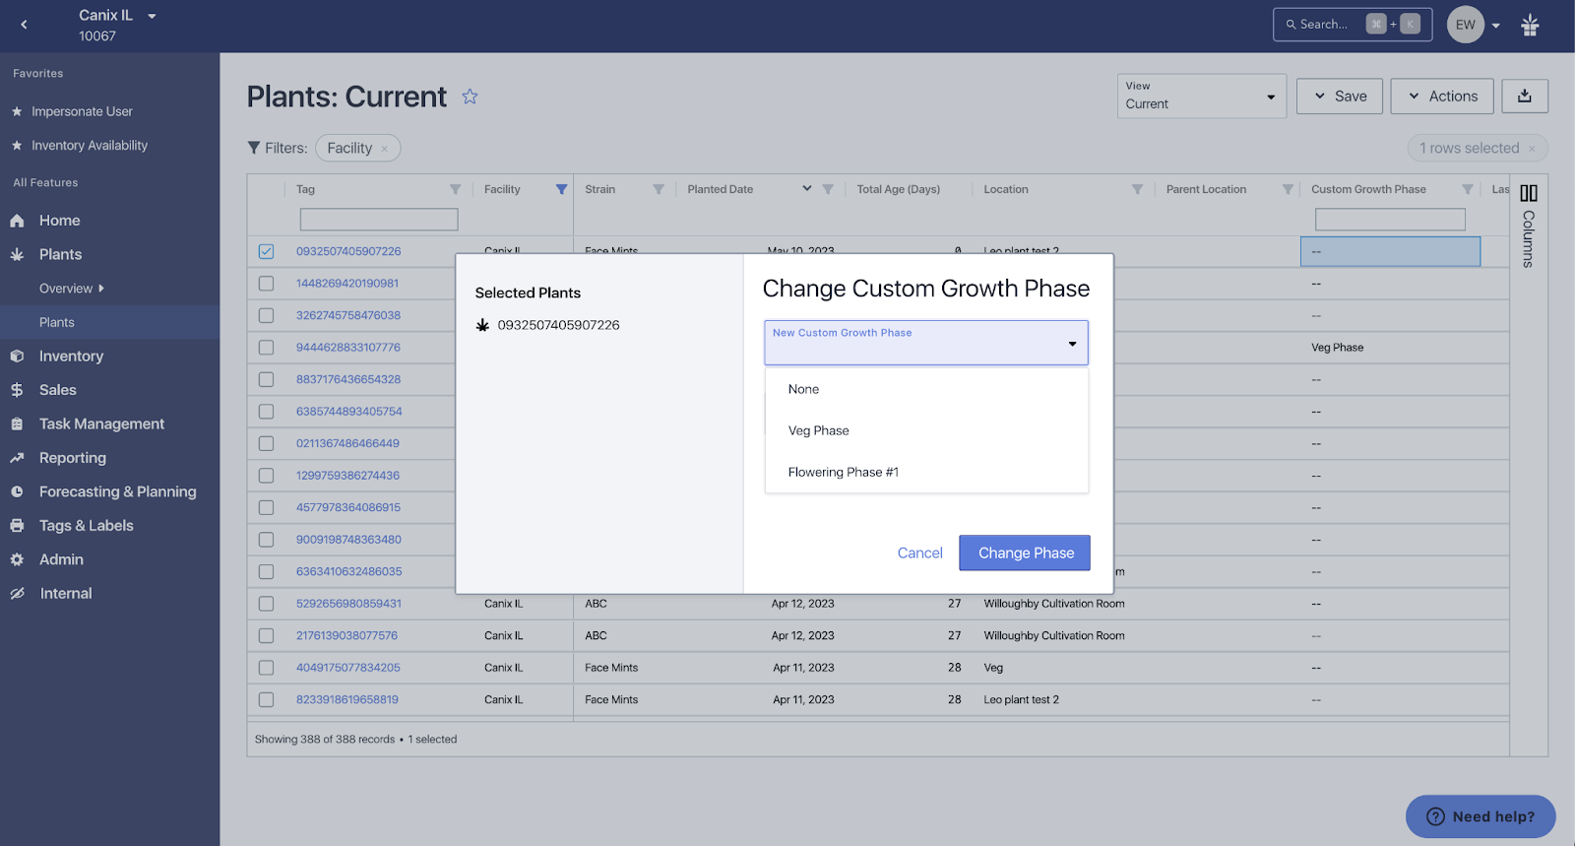Image resolution: width=1575 pixels, height=846 pixels.
Task: Click the Veg Phase cell in the table
Action: coord(1390,348)
